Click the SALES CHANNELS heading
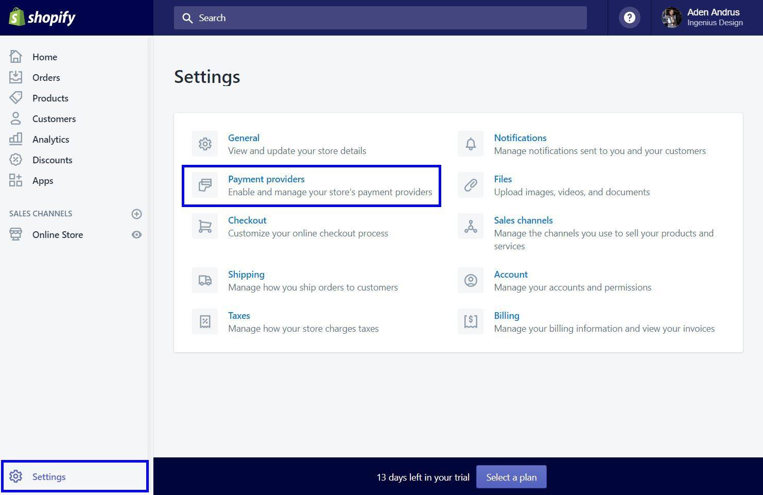This screenshot has width=763, height=495. click(41, 213)
